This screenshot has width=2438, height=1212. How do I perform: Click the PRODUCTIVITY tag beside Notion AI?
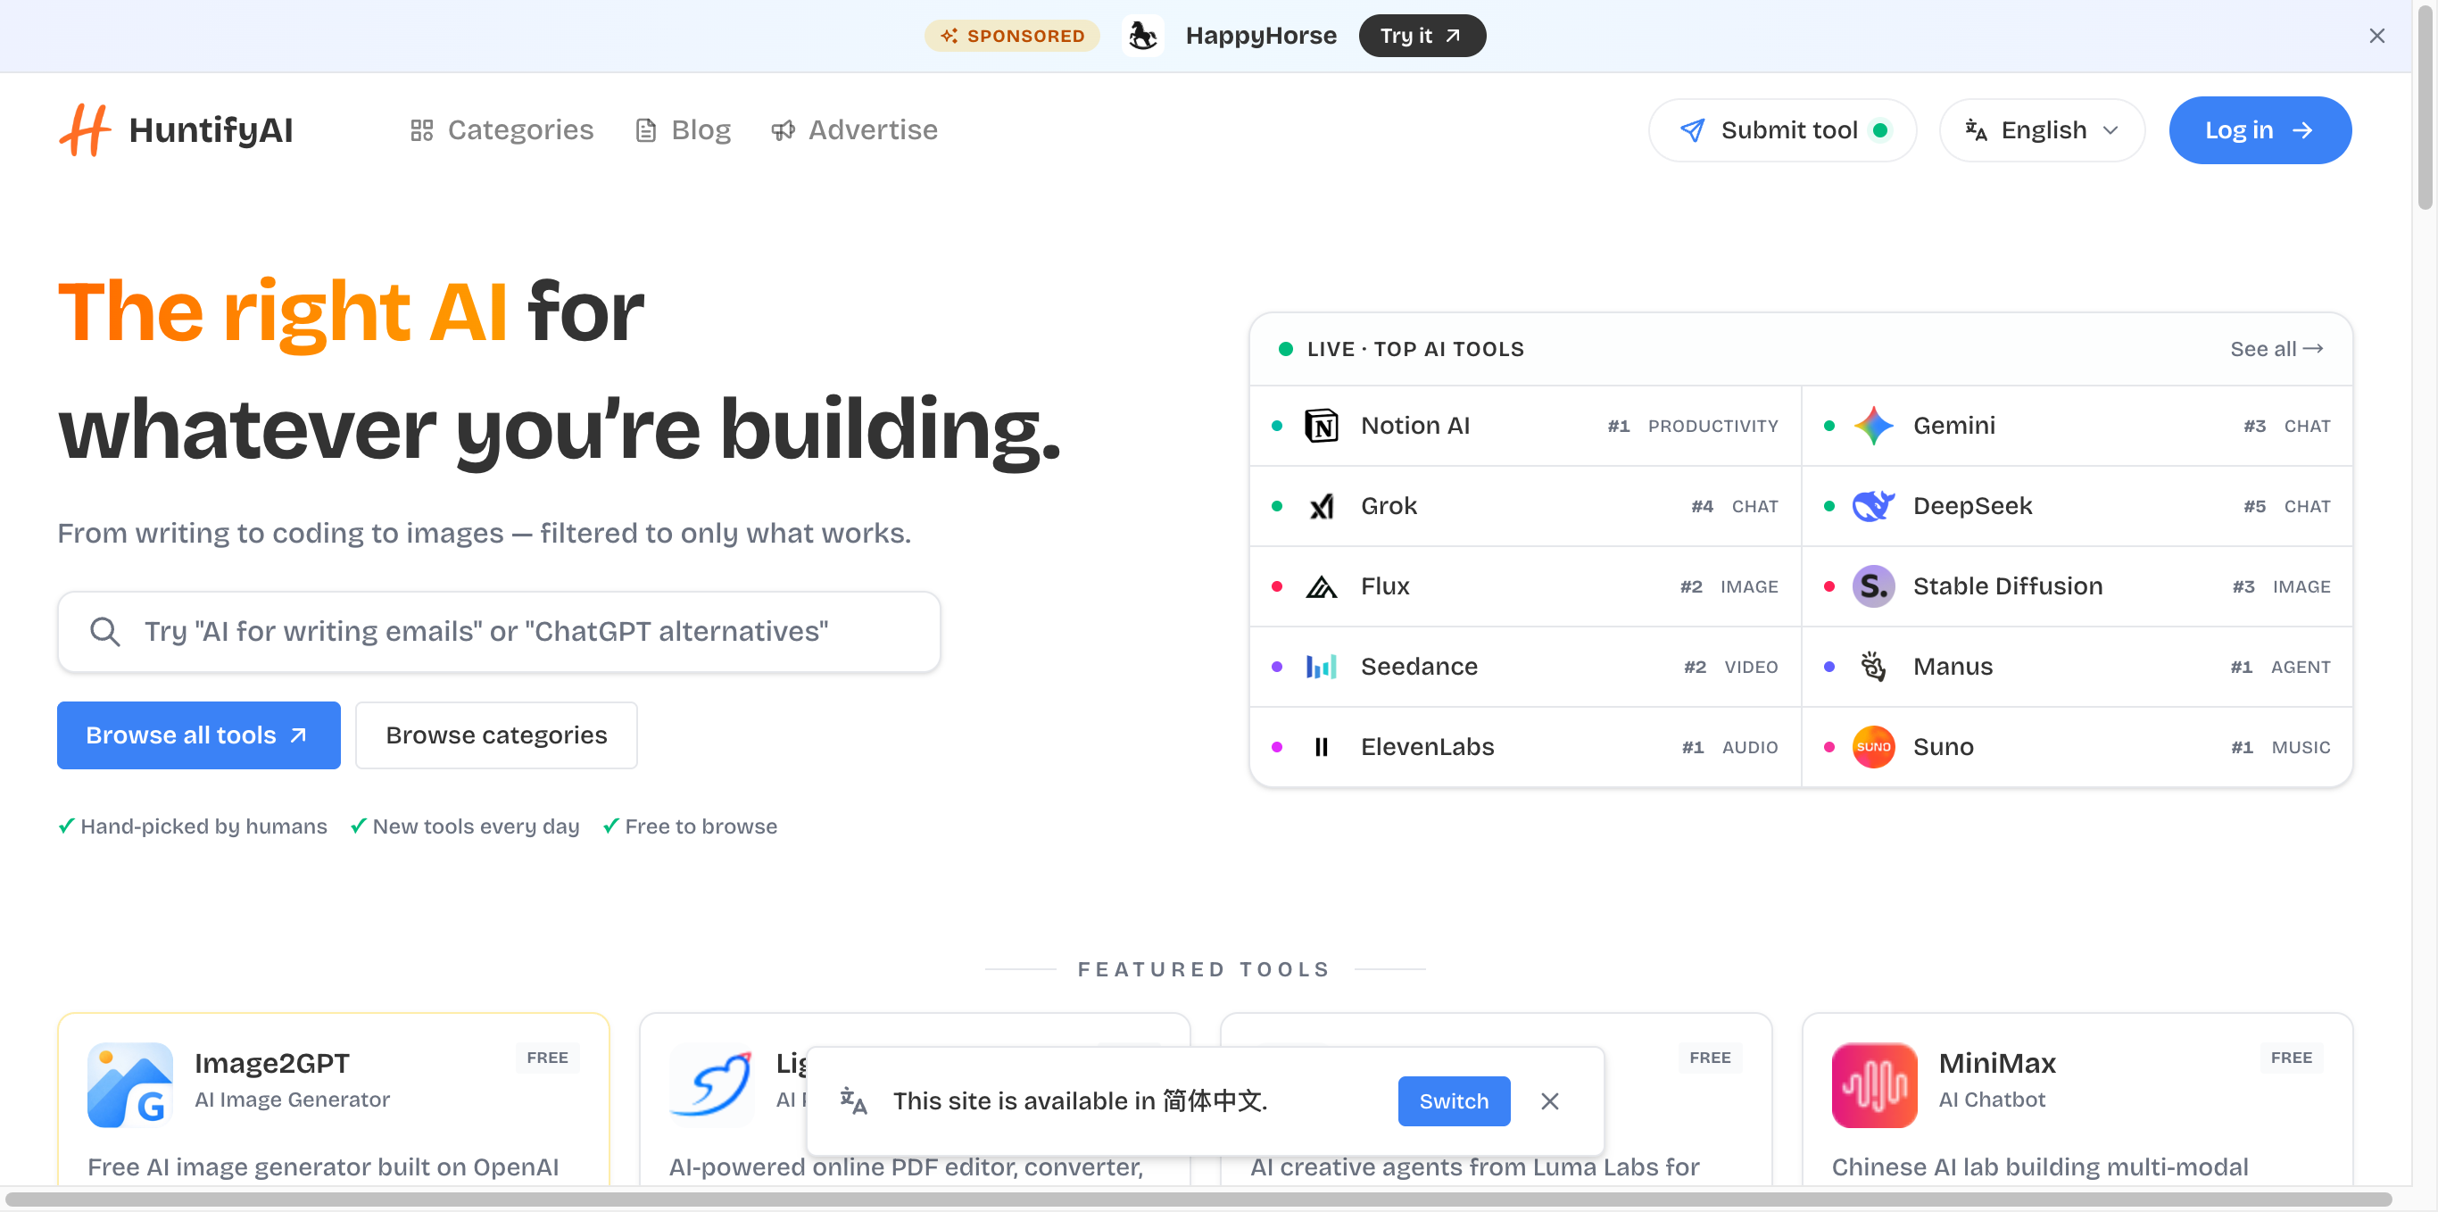[x=1713, y=426]
